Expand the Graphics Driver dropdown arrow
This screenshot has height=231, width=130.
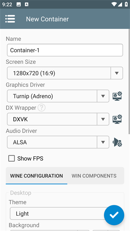[103, 96]
